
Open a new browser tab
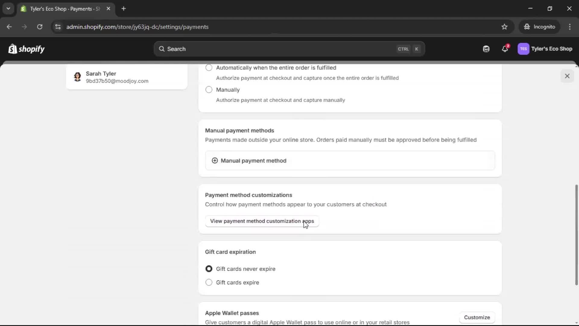[124, 9]
